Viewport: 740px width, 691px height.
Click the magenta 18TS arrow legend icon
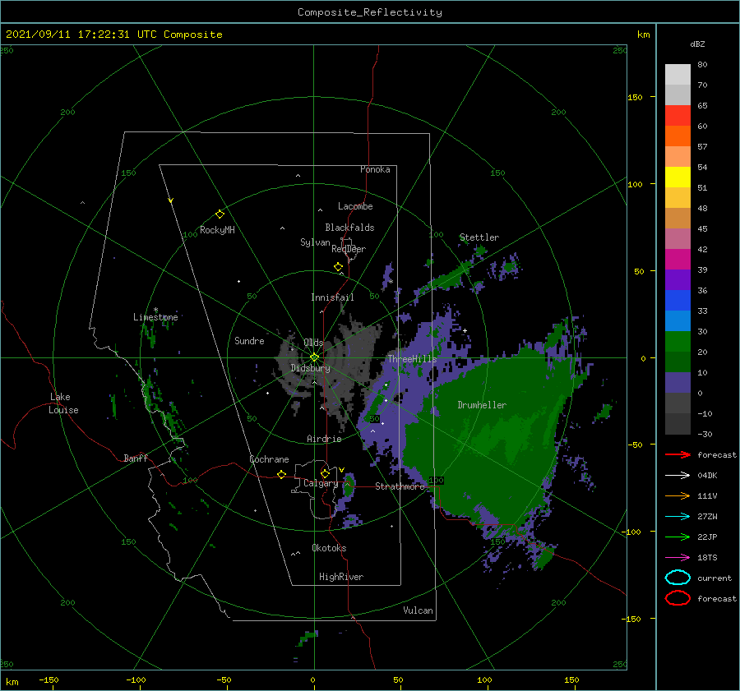(678, 558)
